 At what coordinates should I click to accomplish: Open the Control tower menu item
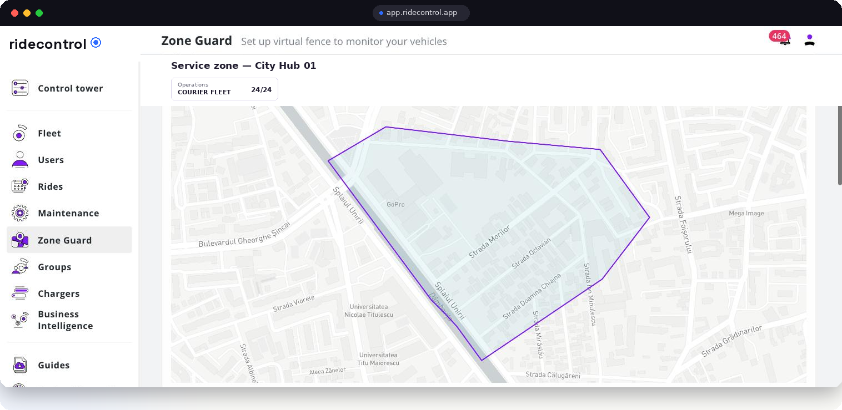[x=71, y=88]
